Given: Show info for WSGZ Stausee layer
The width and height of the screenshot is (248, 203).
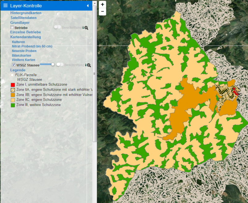Looking at the screenshot, I should (x=85, y=65).
